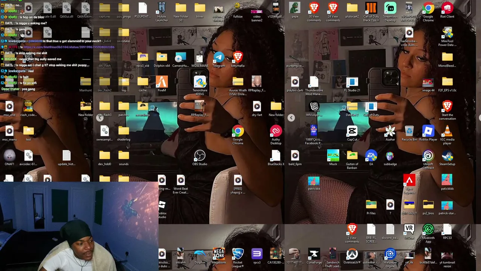Select the pepe image file
Screen dimensions: 481x271
coord(295,11)
